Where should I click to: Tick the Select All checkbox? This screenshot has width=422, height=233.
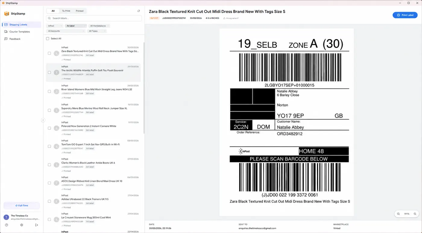48,38
